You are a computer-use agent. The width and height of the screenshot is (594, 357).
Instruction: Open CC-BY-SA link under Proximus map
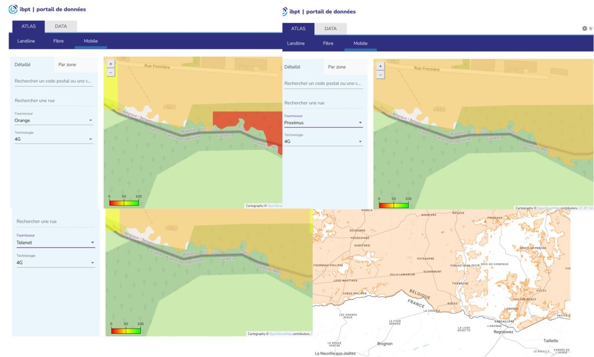click(585, 208)
